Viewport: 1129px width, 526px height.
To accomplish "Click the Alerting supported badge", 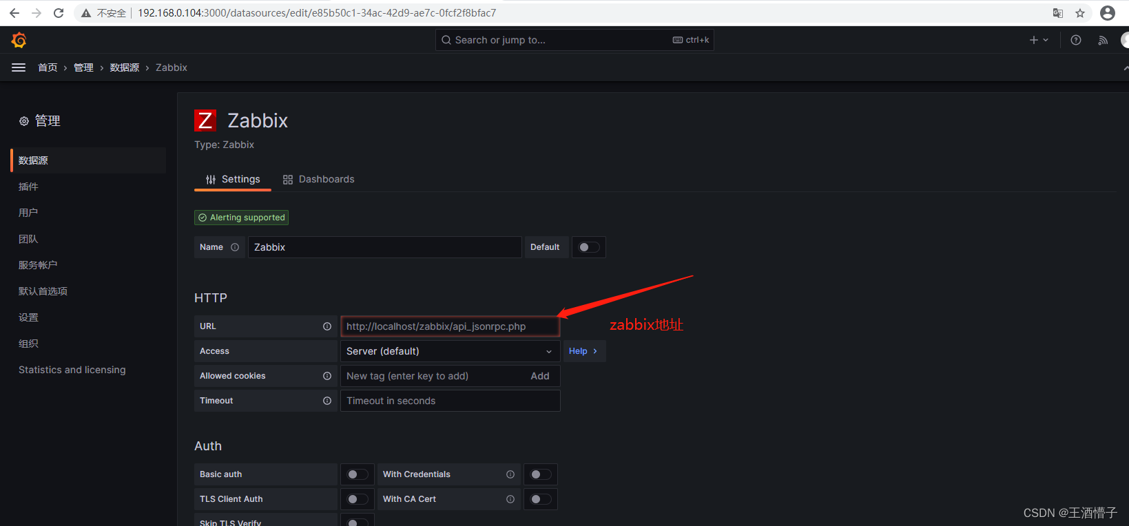I will (241, 218).
